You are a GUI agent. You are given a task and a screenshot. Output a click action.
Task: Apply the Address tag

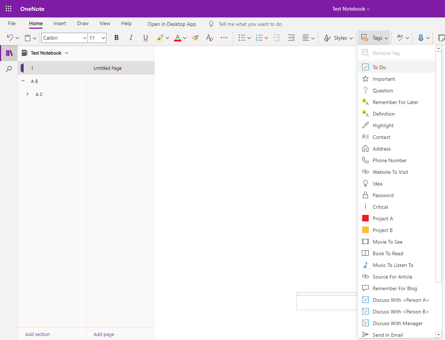click(397, 149)
